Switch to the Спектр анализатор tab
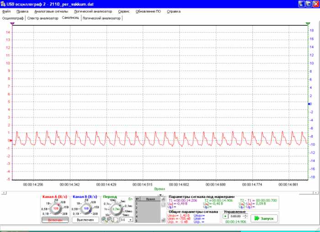Viewport: 320px width, 232px height. (x=43, y=18)
